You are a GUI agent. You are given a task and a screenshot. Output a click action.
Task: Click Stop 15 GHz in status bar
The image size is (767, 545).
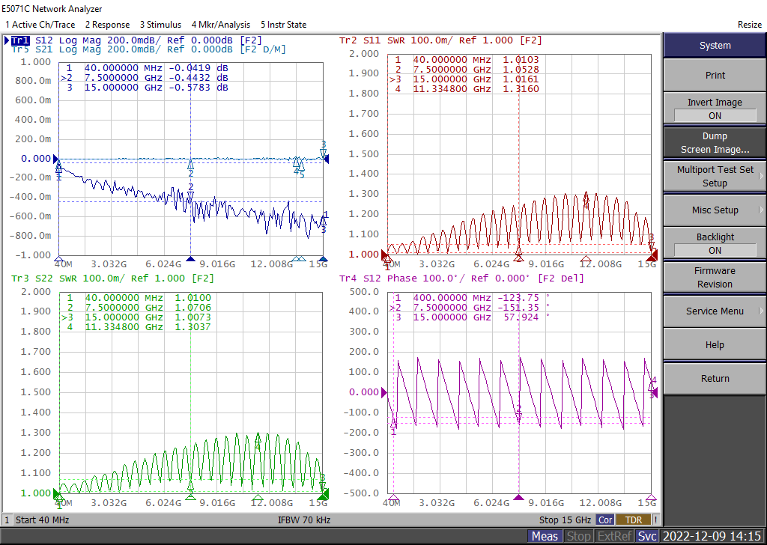(x=565, y=520)
